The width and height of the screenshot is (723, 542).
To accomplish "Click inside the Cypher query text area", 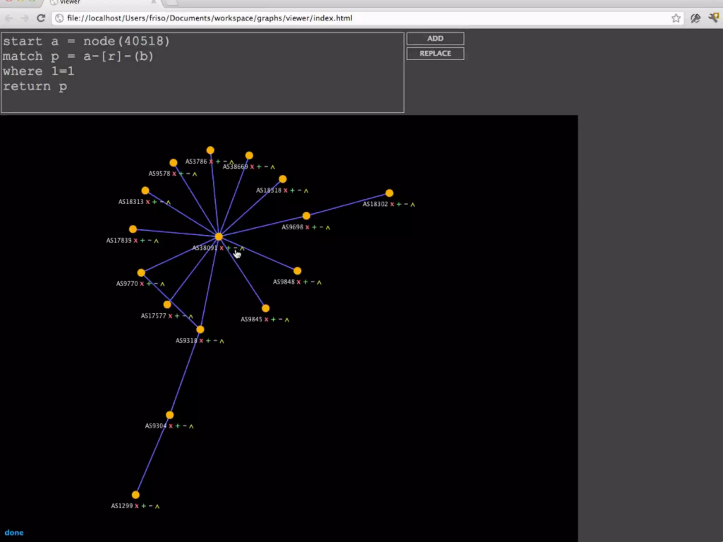I will [x=202, y=72].
